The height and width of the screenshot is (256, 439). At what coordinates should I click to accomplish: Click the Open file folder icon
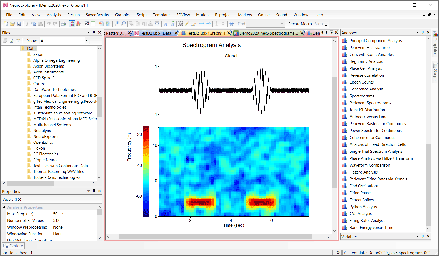[x=12, y=24]
